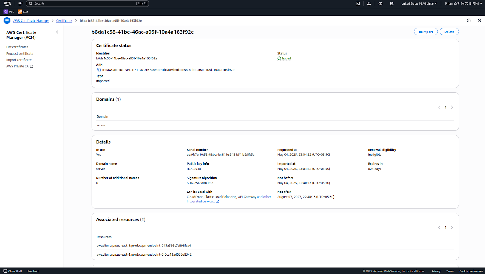The height and width of the screenshot is (274, 485).
Task: Open the AWS services grid launcher
Action: pyautogui.click(x=20, y=3)
